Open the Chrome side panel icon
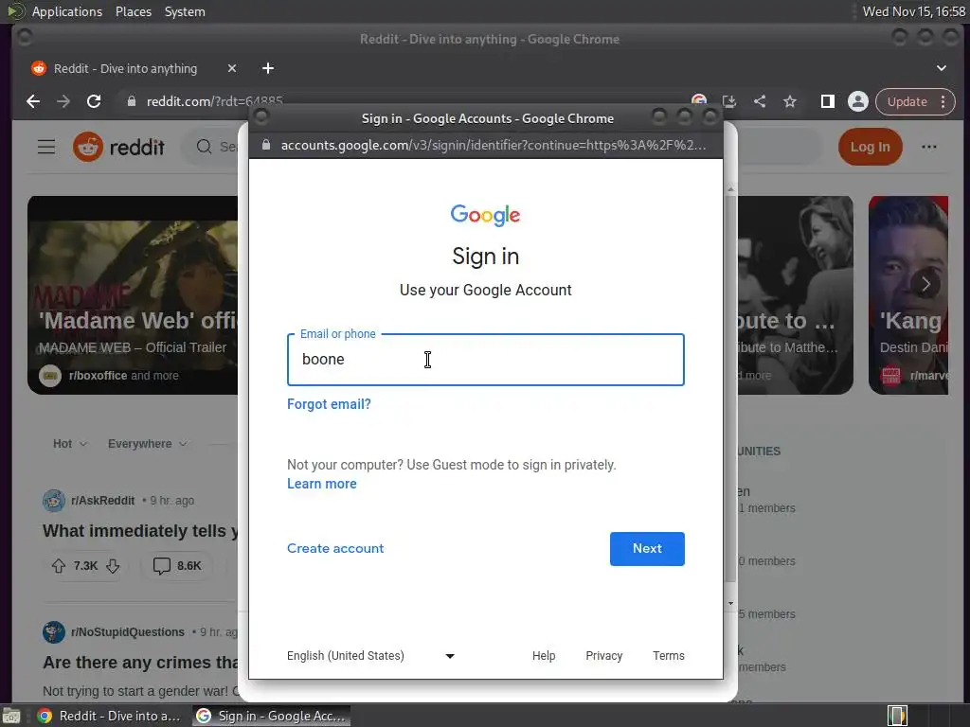 pos(827,101)
